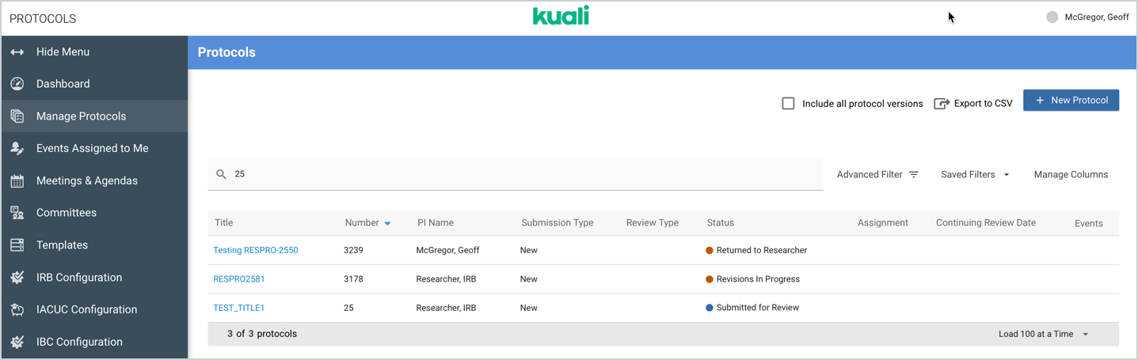Open the Testing RESPRO-2550 protocol link
1138x360 pixels.
pos(256,250)
